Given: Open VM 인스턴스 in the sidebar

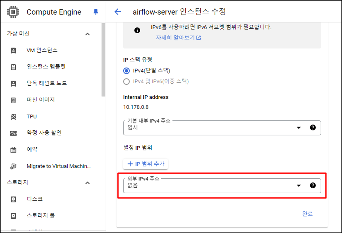Looking at the screenshot, I should pyautogui.click(x=42, y=50).
